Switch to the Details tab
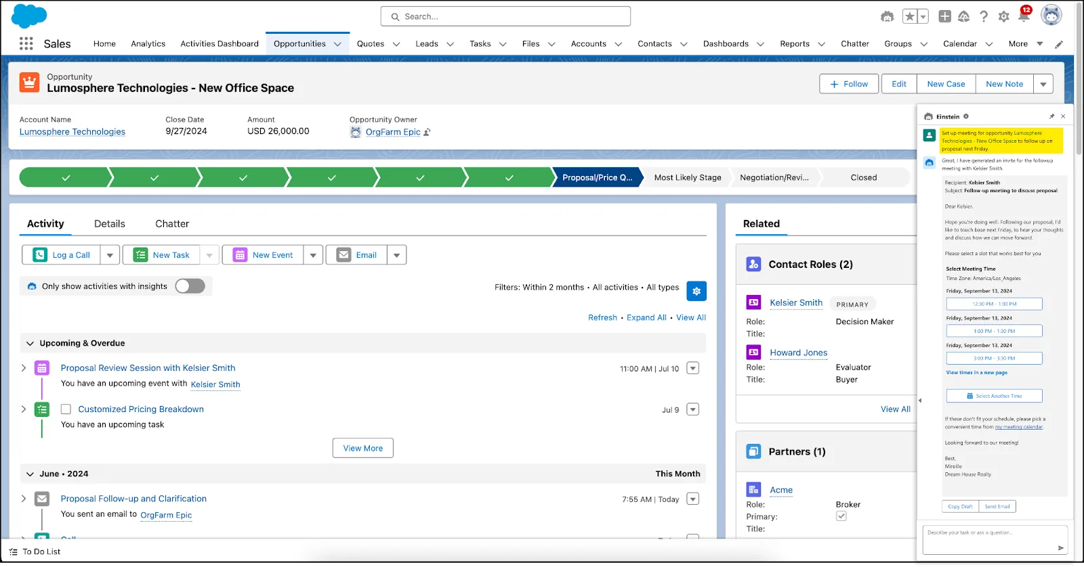This screenshot has height=567, width=1084. click(x=110, y=224)
